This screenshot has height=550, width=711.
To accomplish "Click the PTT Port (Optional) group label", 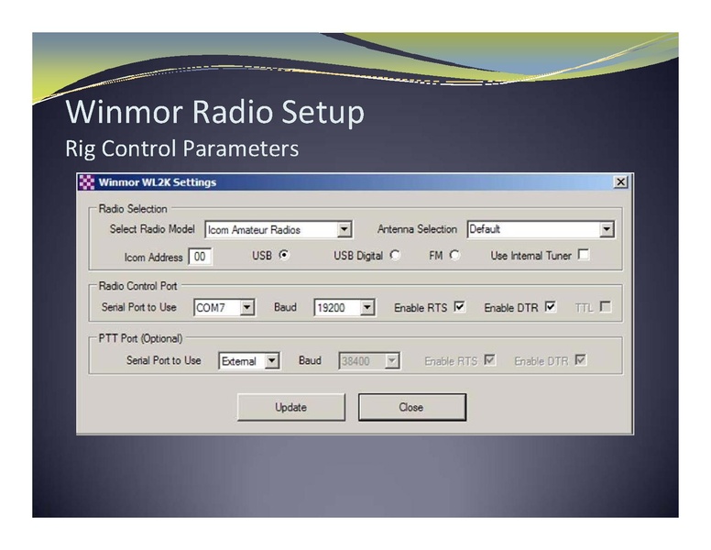I will pos(140,338).
